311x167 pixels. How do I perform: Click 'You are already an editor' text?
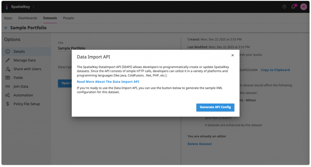point(207,136)
